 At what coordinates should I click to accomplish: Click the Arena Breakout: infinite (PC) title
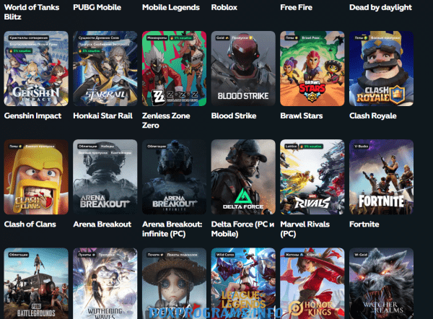(x=172, y=229)
